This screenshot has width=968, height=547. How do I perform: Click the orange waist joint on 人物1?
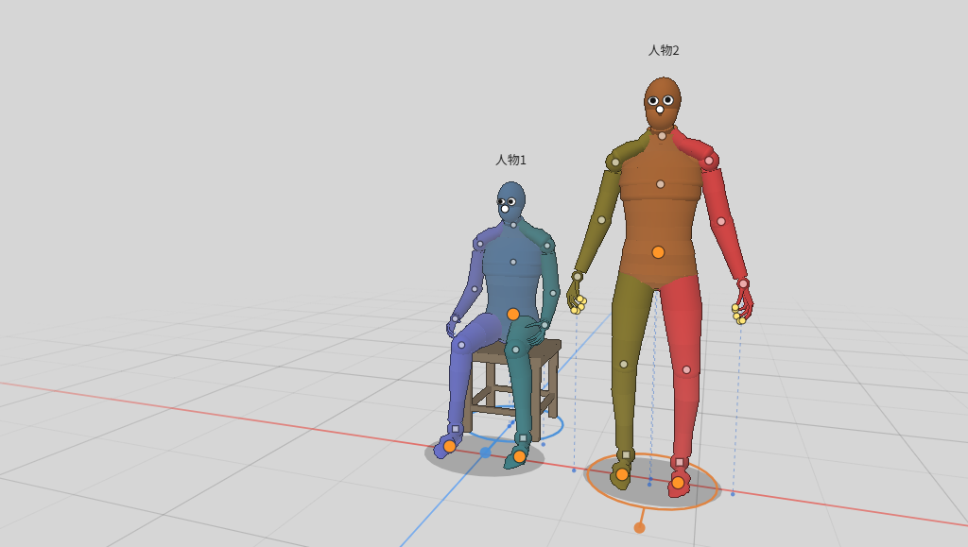513,315
